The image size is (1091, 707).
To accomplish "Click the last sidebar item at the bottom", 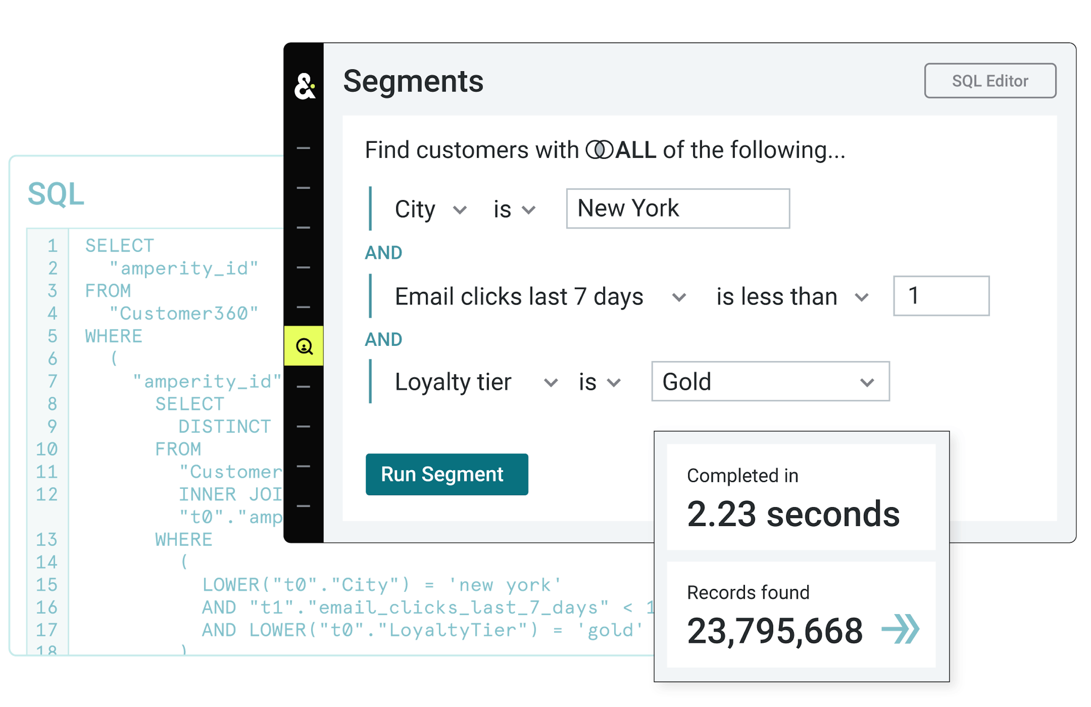I will [303, 506].
